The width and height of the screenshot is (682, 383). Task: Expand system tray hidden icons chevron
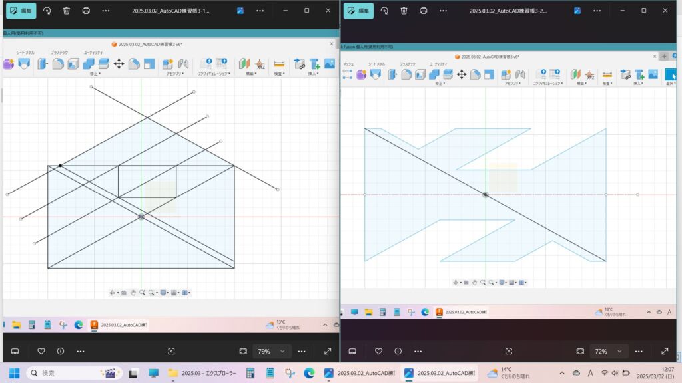[x=561, y=373]
